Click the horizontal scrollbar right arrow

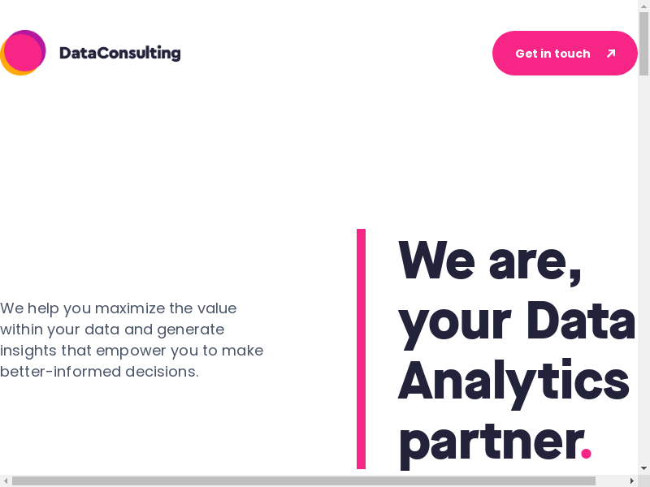[631, 481]
